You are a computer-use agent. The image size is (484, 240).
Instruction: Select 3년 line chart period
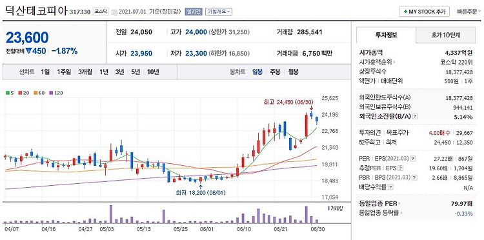(x=119, y=72)
